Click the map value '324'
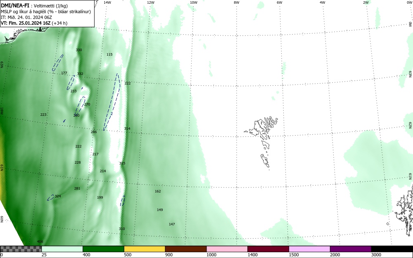413x258 pixels. (58, 196)
